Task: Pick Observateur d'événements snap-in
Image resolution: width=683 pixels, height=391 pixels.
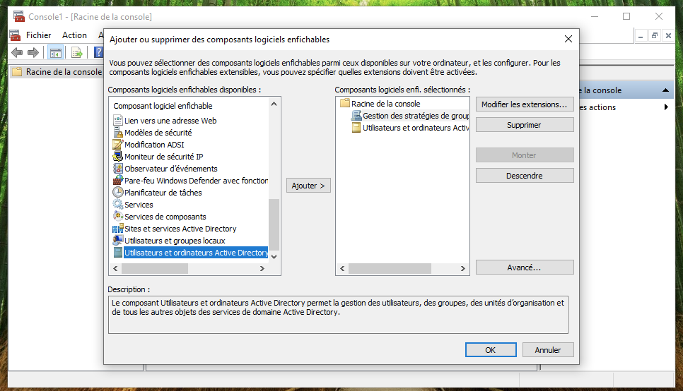Action: (170, 169)
